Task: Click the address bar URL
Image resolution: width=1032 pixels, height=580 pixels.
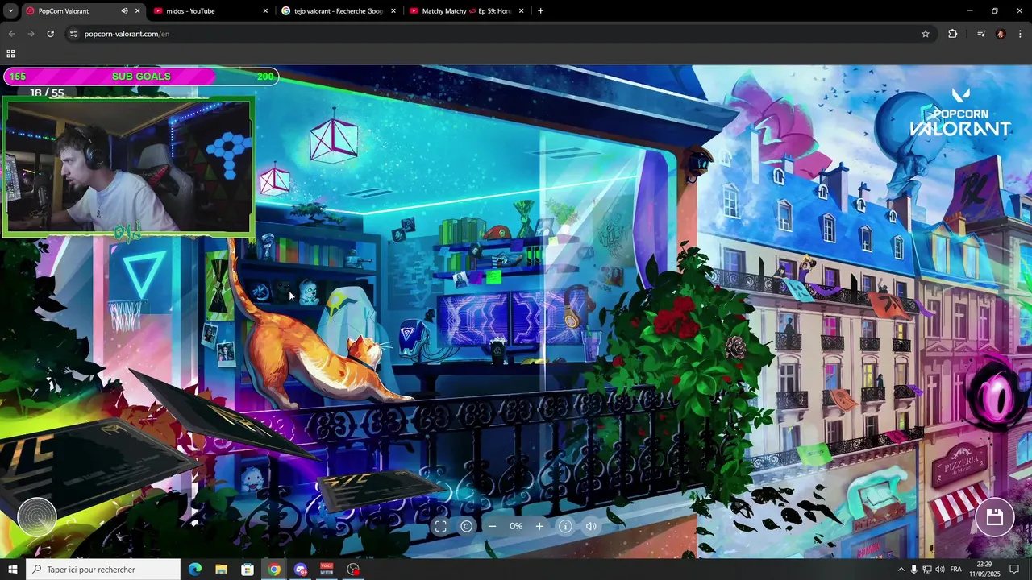Action: 127,34
